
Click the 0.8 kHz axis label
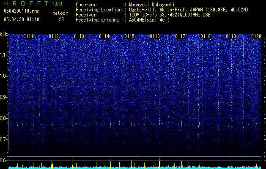coord(4,118)
